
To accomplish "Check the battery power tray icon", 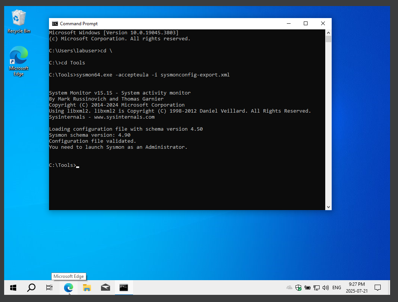I will click(308, 288).
